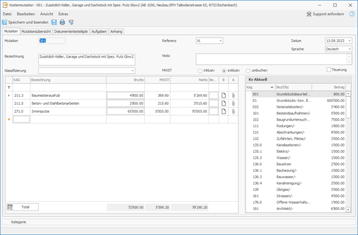Edit Brutto value 65'000.00
This screenshot has height=235, width=358.
[125, 111]
